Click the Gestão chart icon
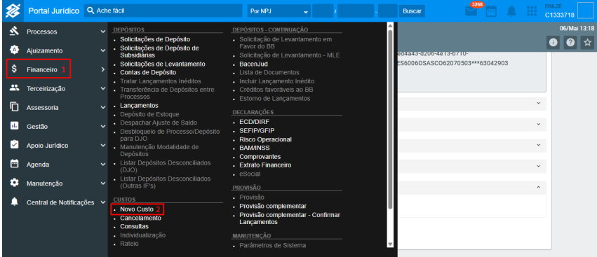Viewport: 597px width, 257px height. tap(15, 125)
